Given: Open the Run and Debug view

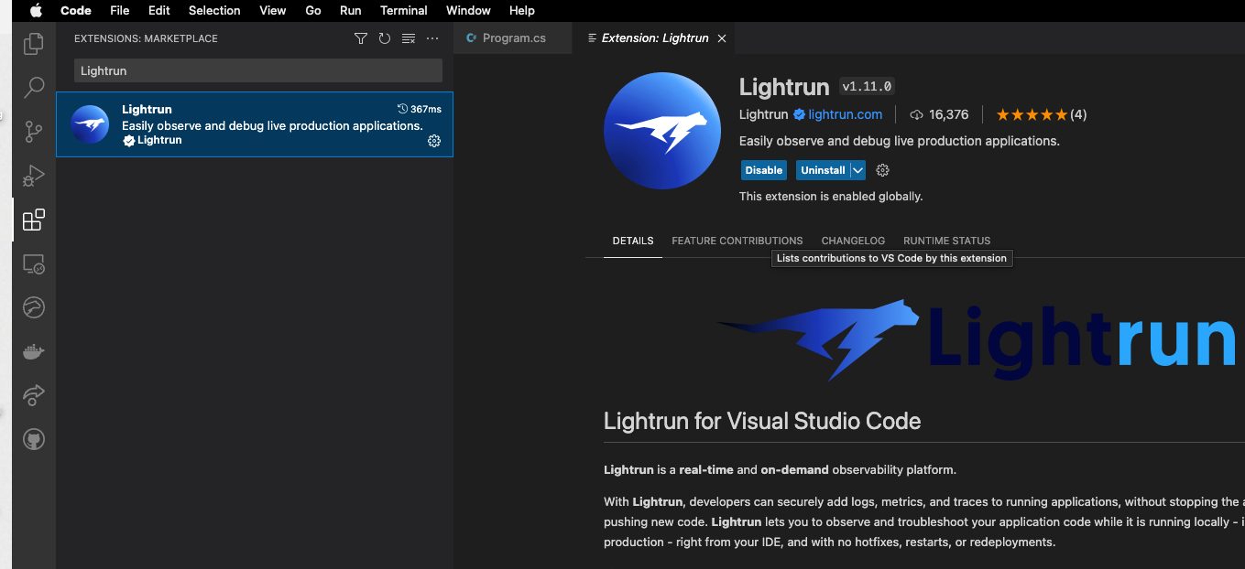Looking at the screenshot, I should click(x=34, y=176).
